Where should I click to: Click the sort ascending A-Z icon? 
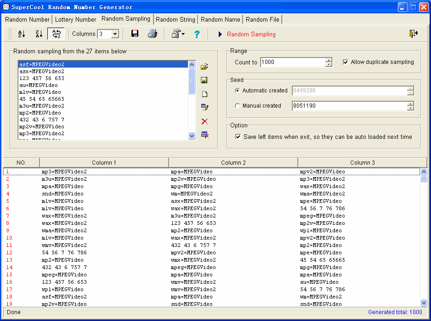(x=21, y=34)
